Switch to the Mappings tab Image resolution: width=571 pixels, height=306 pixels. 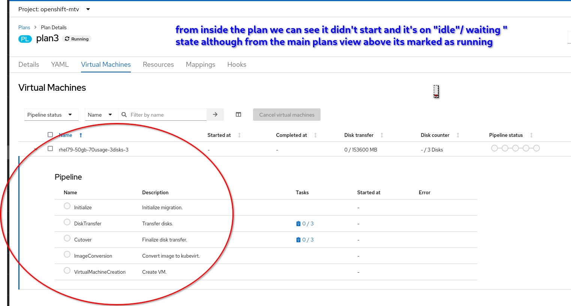point(201,64)
